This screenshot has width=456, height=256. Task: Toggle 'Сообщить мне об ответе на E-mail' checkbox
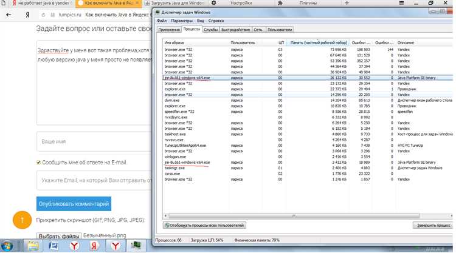point(38,162)
